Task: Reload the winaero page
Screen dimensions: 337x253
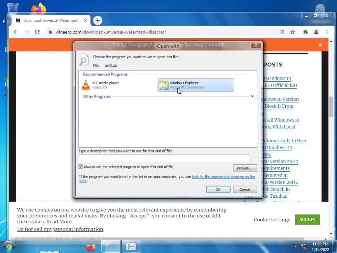Action: click(37, 32)
